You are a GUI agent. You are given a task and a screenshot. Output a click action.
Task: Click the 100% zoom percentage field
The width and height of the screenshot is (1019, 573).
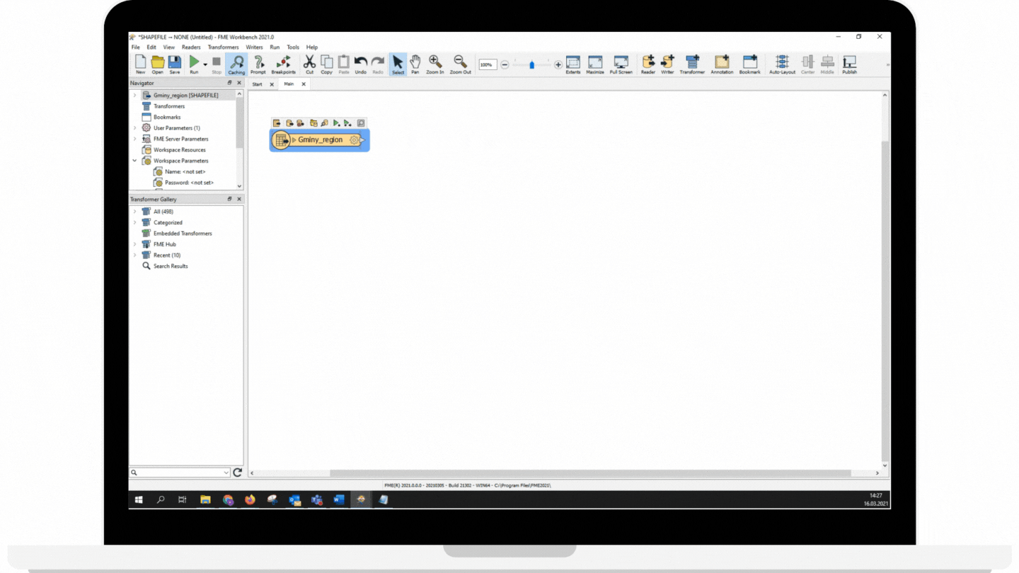coord(487,64)
